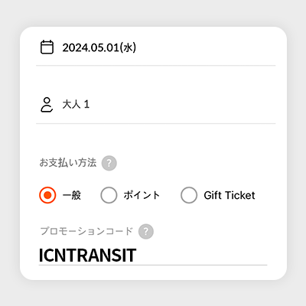
Task: Click the 一般 label text
Action: click(72, 195)
